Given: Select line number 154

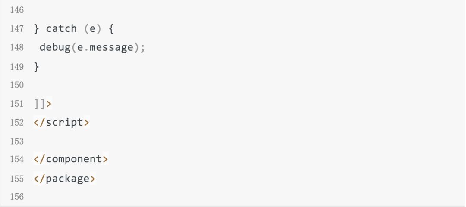Looking at the screenshot, I should pyautogui.click(x=17, y=160).
